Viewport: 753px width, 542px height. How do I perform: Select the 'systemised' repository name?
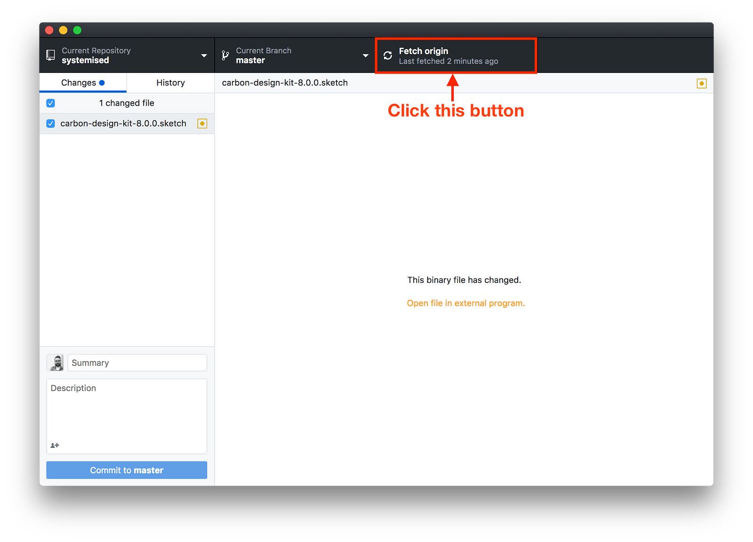point(85,61)
